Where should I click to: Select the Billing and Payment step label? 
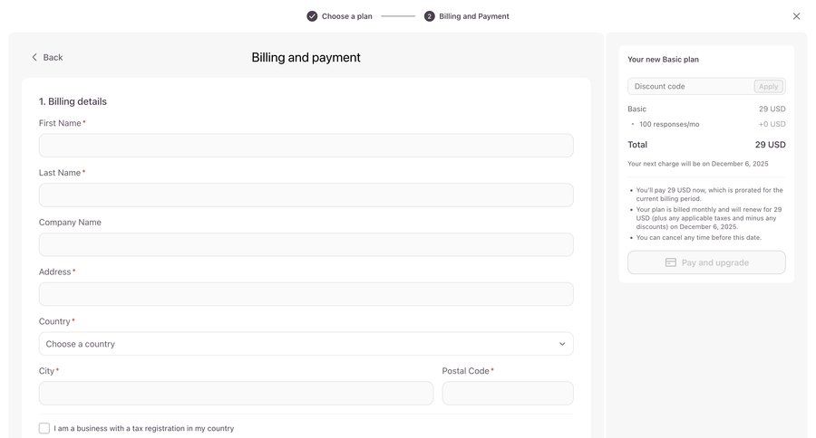473,16
